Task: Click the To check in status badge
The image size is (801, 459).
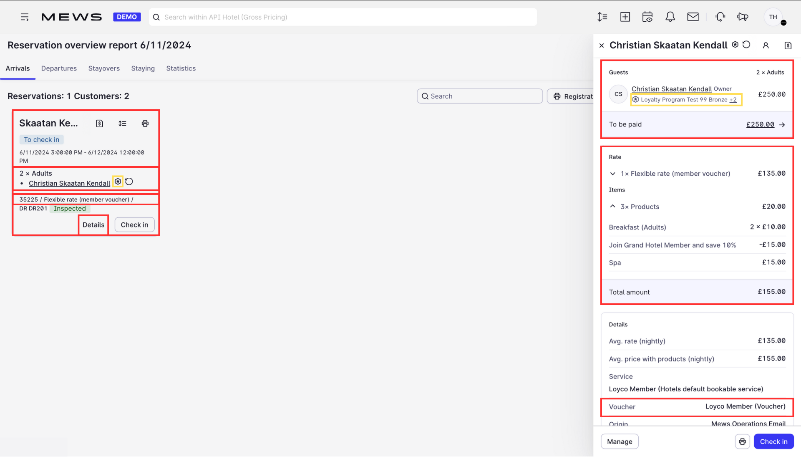Action: click(41, 140)
